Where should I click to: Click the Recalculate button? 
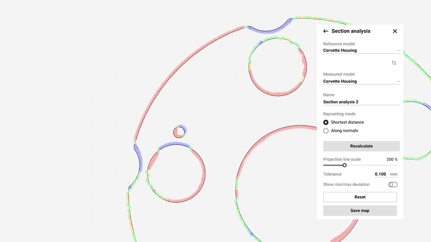coord(361,146)
